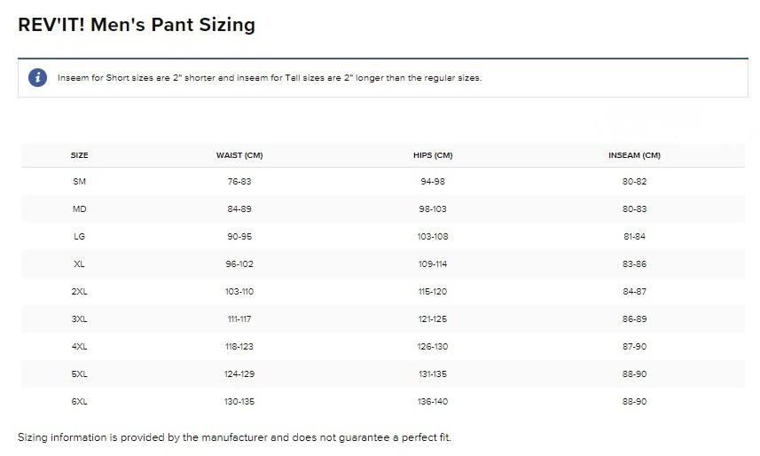Select the 2XL size row label
760x456 pixels.
(x=80, y=292)
